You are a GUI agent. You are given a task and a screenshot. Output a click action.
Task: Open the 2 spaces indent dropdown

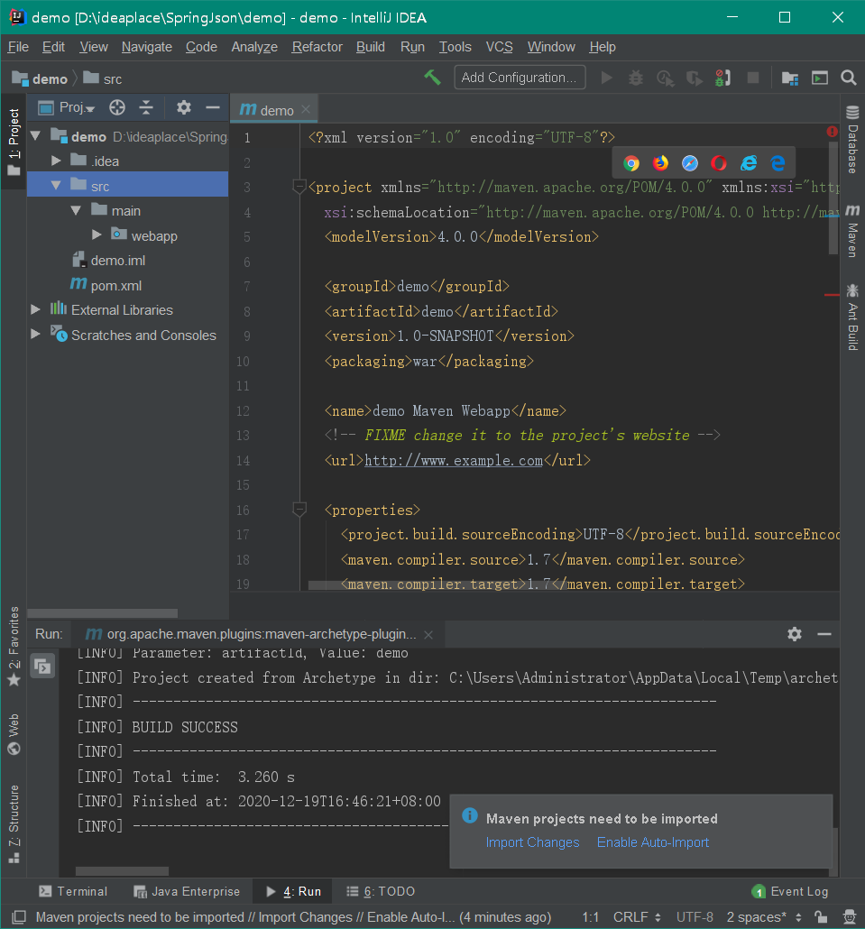click(x=764, y=916)
